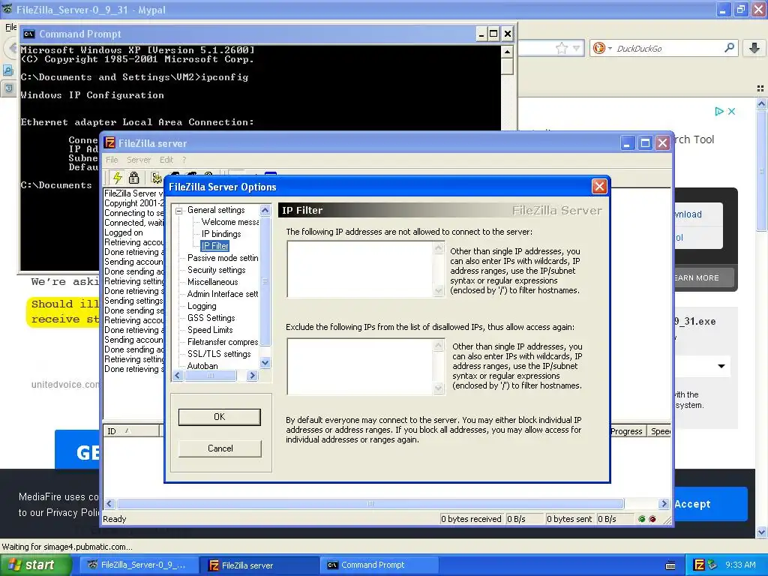This screenshot has width=768, height=576.
Task: Click the FileZilla tray icon in system tray
Action: 700,565
